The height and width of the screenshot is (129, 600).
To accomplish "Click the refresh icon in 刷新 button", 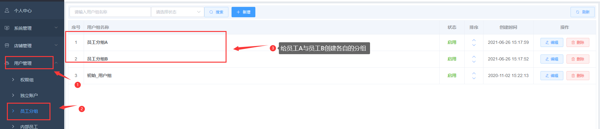I will tap(577, 12).
